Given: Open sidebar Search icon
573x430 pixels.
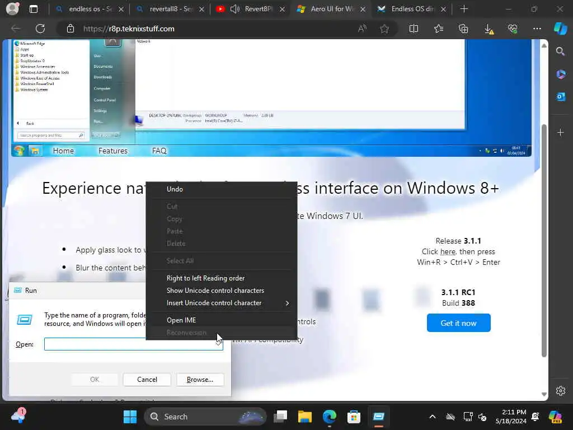Looking at the screenshot, I should [x=561, y=51].
